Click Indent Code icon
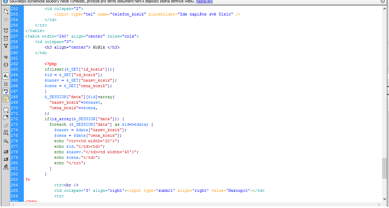389x208 pixels. (6, 152)
